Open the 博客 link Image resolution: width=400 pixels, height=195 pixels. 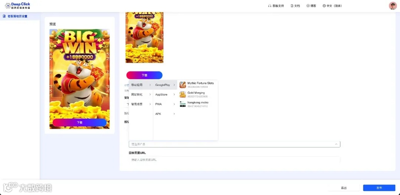click(x=311, y=6)
